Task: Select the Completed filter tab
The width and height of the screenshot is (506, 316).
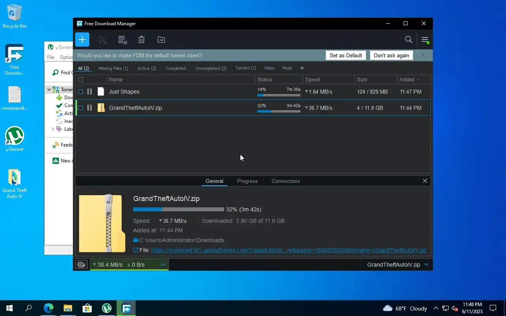Action: point(176,68)
